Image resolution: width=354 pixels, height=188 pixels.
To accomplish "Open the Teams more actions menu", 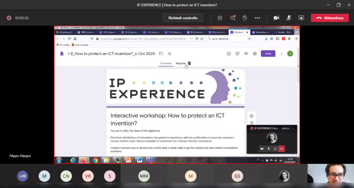I will tap(257, 18).
